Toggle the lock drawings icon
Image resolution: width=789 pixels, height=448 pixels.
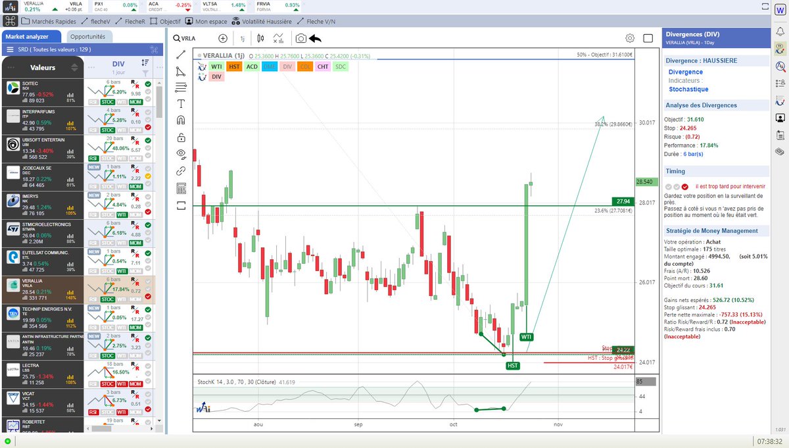click(181, 137)
